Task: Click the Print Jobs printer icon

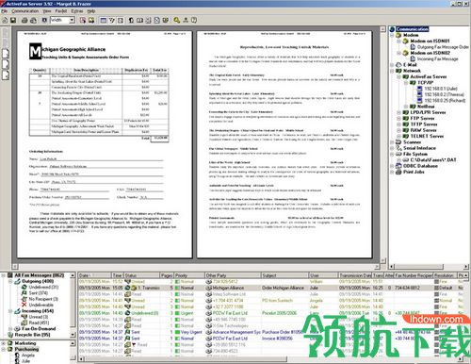Action: (x=398, y=172)
